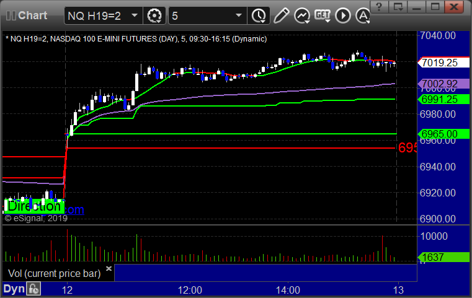Viewport: 472px width, 298px height.
Task: Click the 6920.00 price axis label
Action: click(438, 193)
